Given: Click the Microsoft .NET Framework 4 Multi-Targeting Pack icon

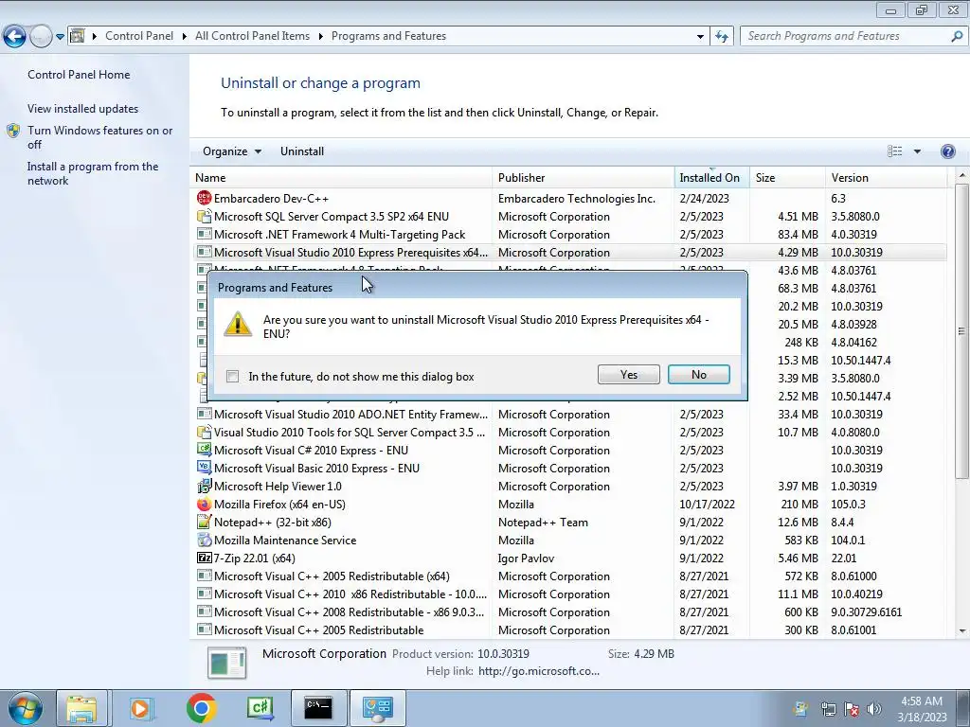Looking at the screenshot, I should 204,235.
